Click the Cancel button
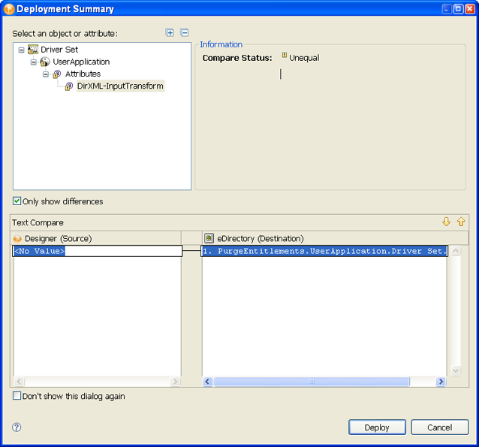The height and width of the screenshot is (447, 479). (440, 427)
